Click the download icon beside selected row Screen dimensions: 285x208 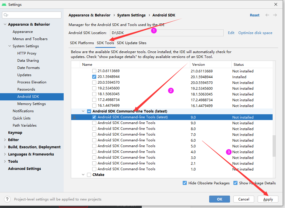(74, 117)
